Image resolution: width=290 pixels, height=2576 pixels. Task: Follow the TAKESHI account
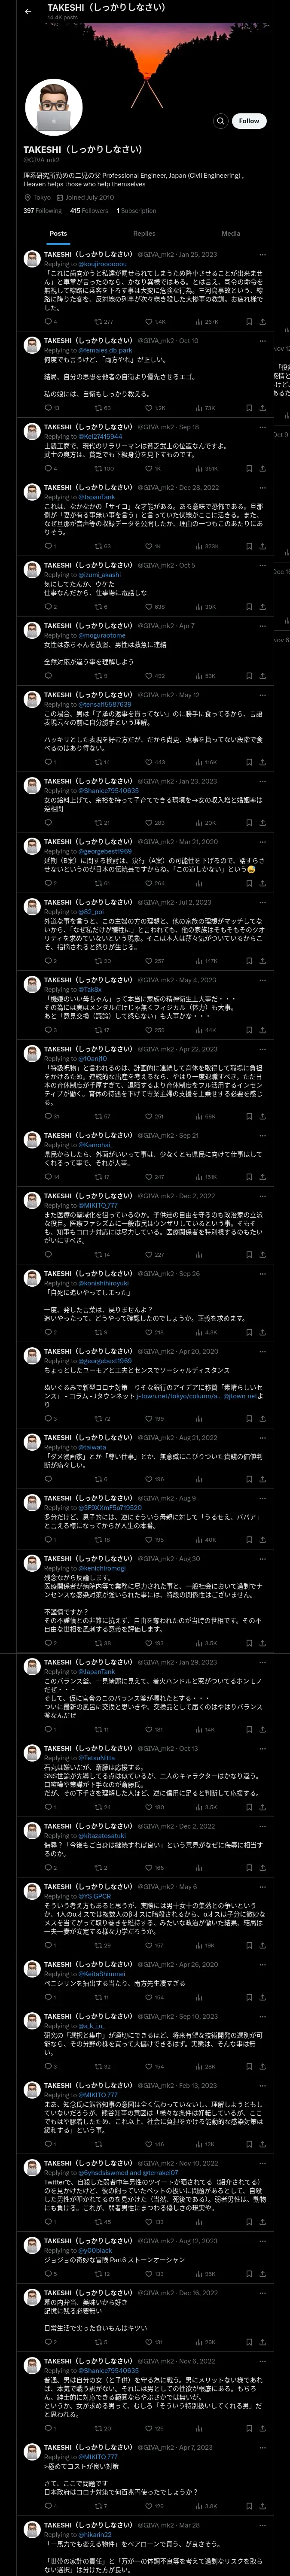coord(249,121)
